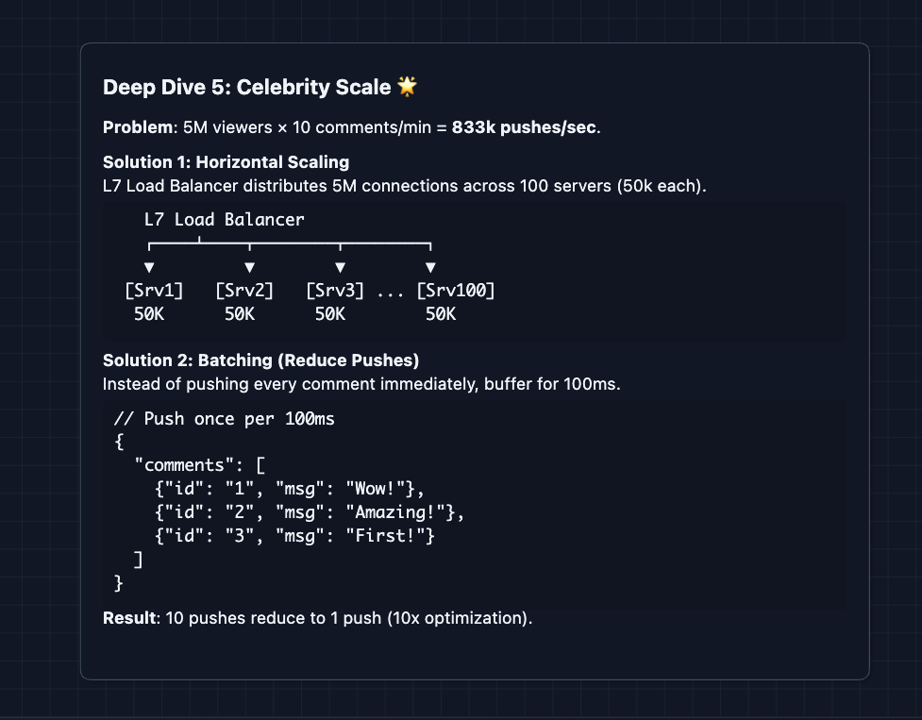The height and width of the screenshot is (720, 922).
Task: Click the star emoji beside Celebrity Scale
Action: pos(407,87)
